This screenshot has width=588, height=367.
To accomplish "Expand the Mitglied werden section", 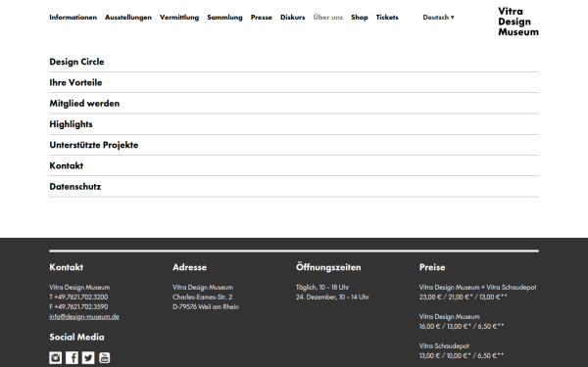I will [294, 104].
